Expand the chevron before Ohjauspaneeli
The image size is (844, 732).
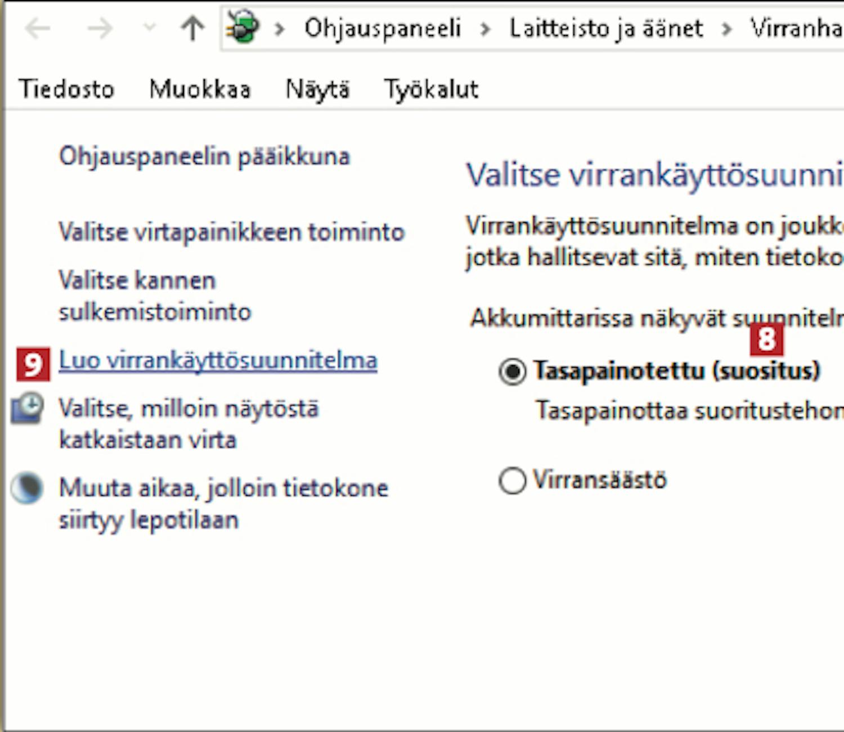click(x=279, y=28)
